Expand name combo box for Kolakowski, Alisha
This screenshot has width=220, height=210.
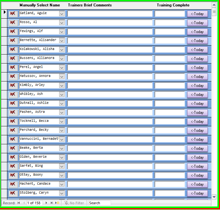(62, 50)
